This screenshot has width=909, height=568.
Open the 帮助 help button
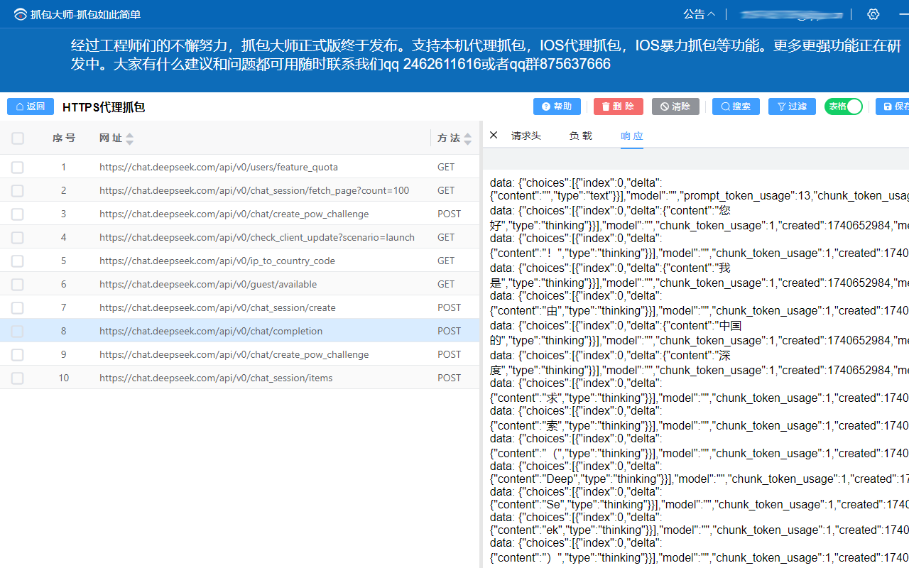pyautogui.click(x=557, y=106)
